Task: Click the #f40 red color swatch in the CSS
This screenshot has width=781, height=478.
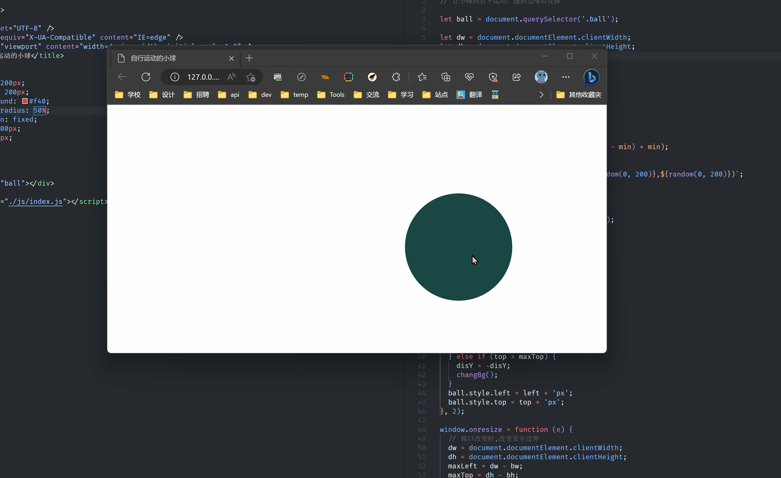Action: click(25, 101)
